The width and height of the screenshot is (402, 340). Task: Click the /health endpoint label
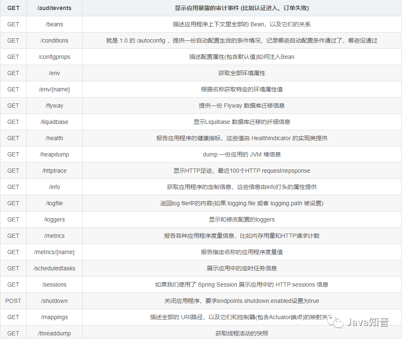[x=54, y=138]
